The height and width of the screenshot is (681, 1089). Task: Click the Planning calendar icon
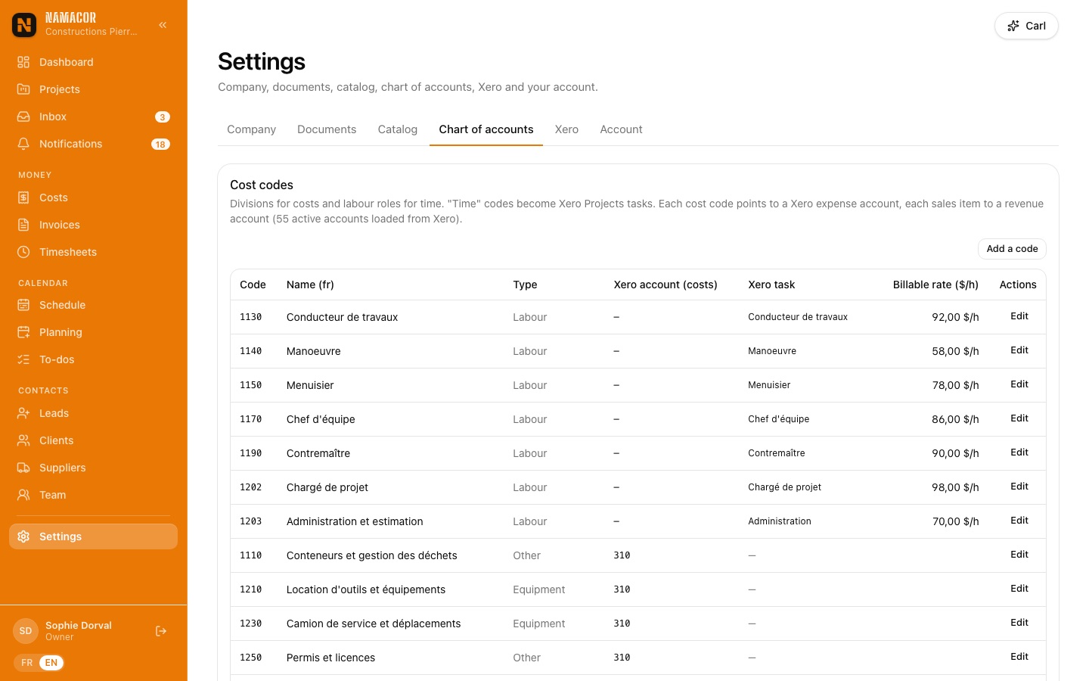click(23, 332)
